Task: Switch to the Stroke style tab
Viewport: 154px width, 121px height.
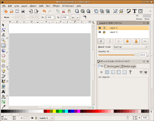Action: click(x=128, y=66)
